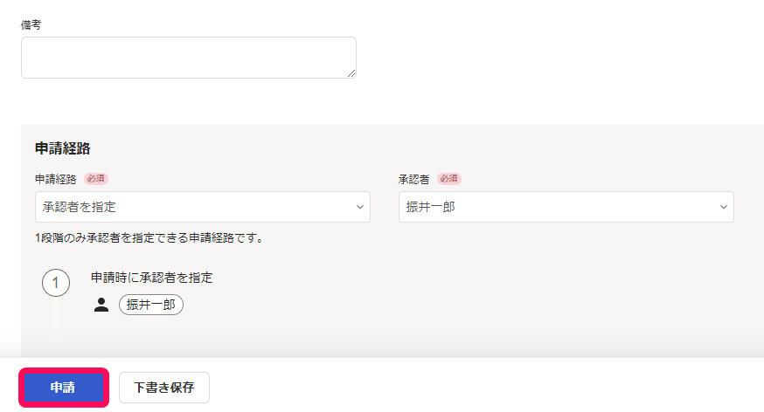Focus the 備考 remarks text area
The image size is (764, 412).
189,58
